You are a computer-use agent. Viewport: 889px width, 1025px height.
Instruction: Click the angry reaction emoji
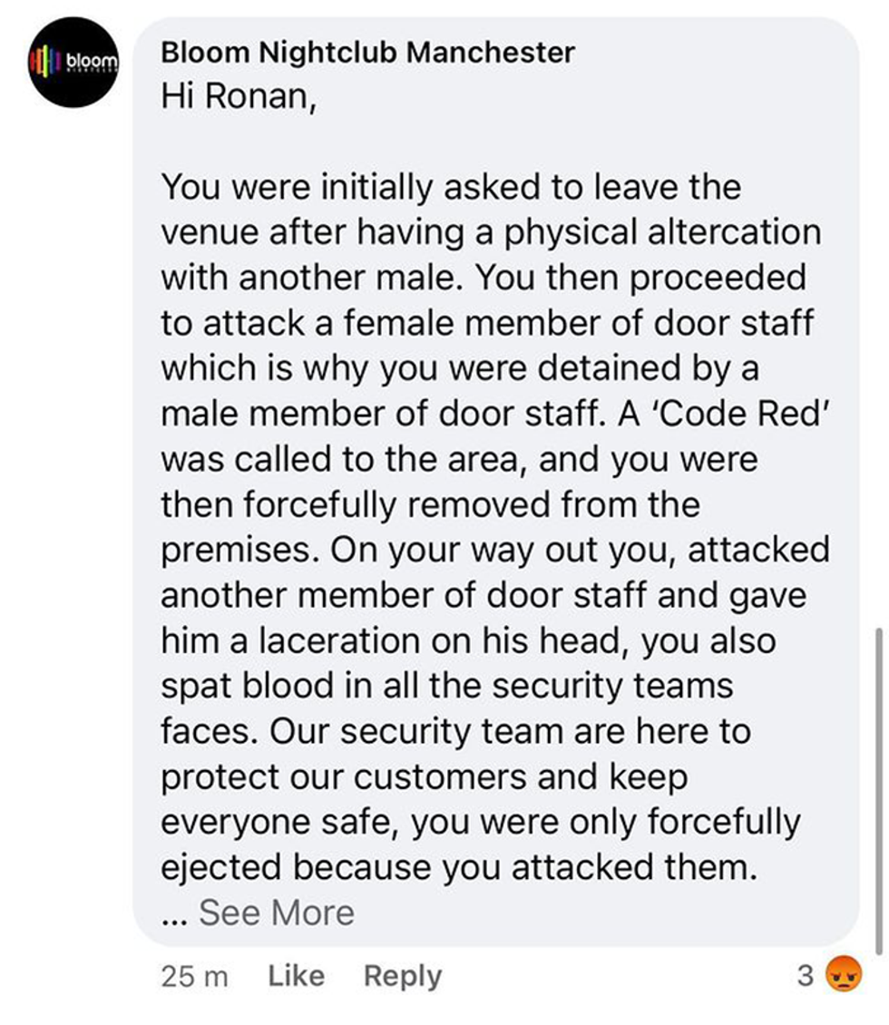point(843,976)
